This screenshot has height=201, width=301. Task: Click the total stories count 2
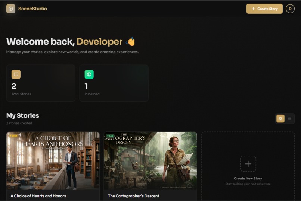[x=14, y=86]
